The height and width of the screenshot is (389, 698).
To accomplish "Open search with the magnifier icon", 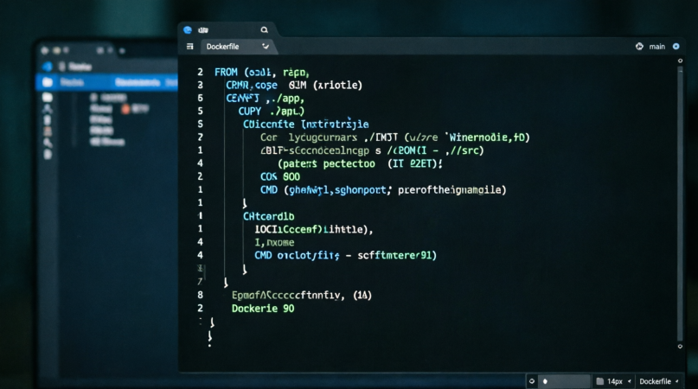I will pos(264,29).
